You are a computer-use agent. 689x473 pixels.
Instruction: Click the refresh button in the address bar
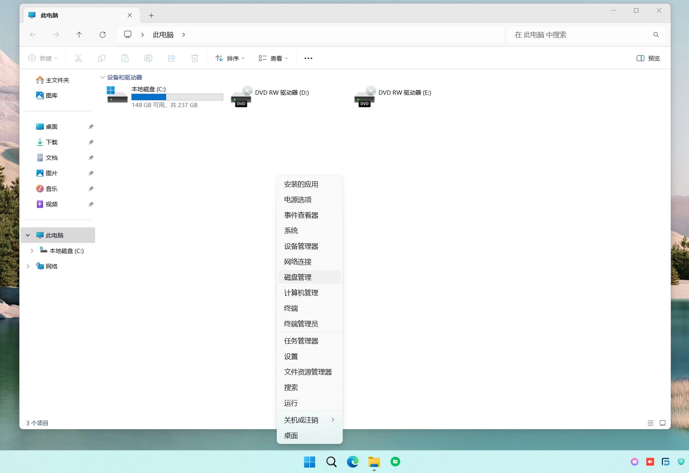click(x=102, y=35)
